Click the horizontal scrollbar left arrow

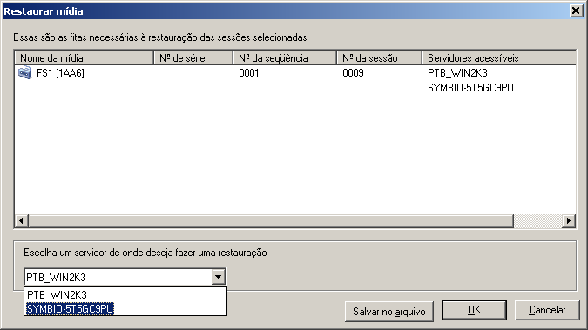pos(22,221)
